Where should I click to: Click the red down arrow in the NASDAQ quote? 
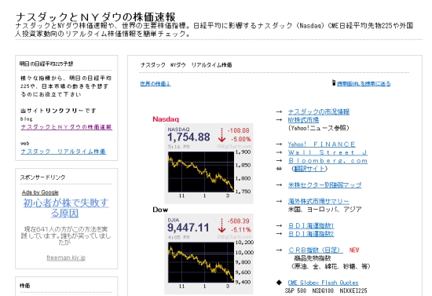point(221,135)
